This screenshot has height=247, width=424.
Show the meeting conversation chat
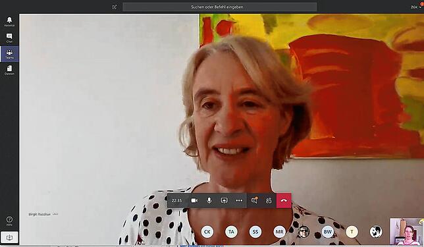click(254, 200)
